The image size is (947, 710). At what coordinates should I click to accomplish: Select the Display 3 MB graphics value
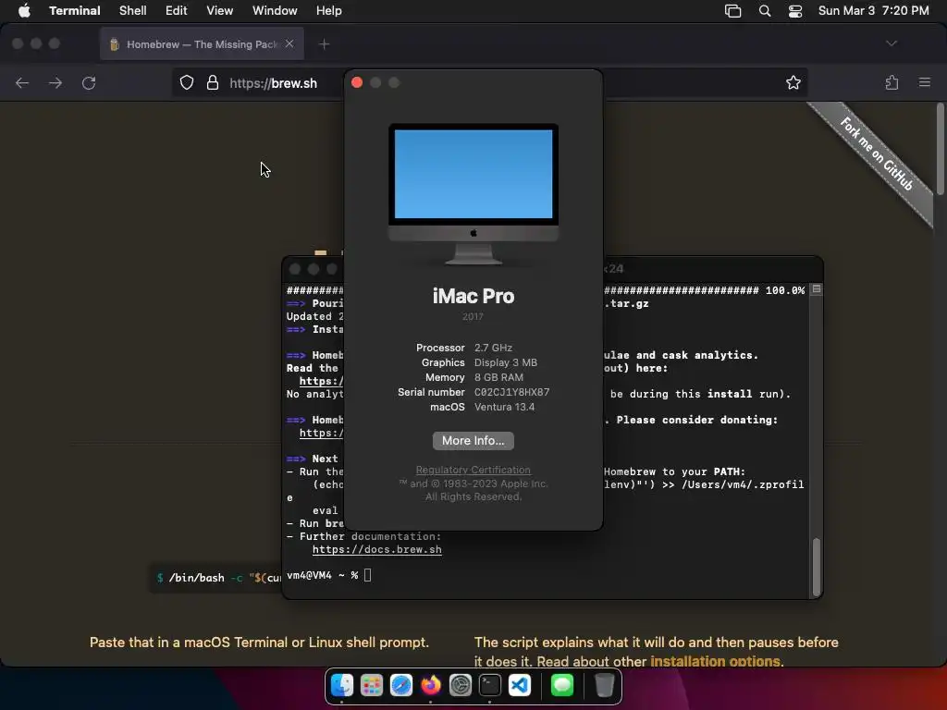pos(506,362)
